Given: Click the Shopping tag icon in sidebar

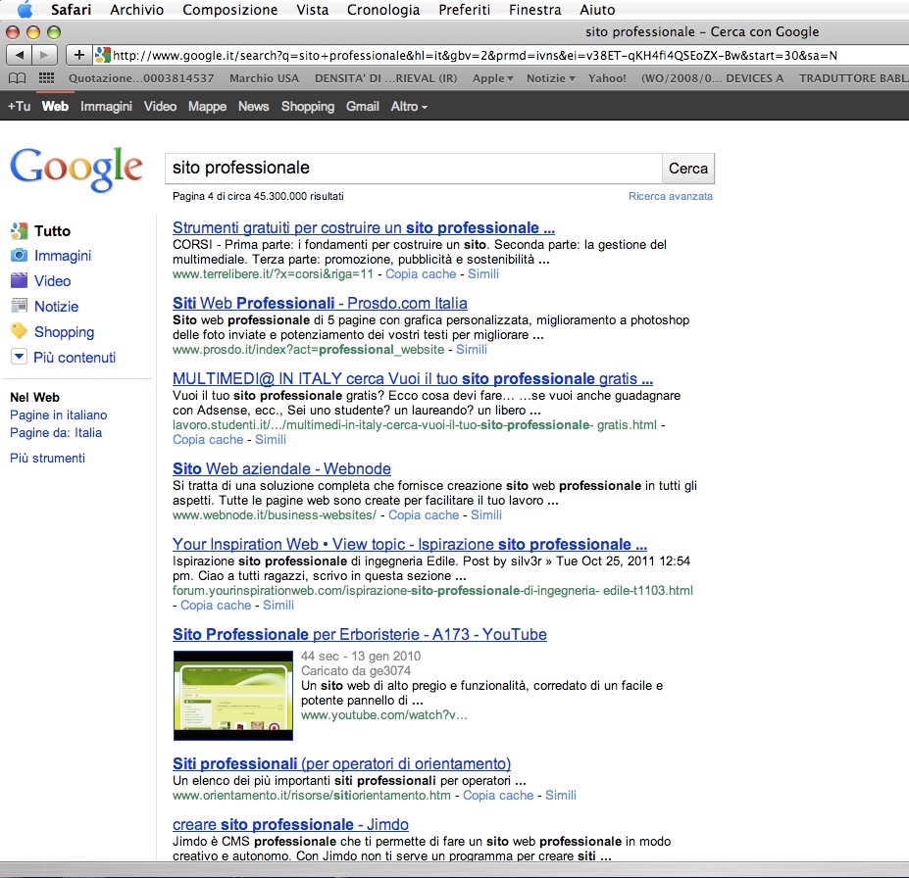Looking at the screenshot, I should click(x=20, y=331).
